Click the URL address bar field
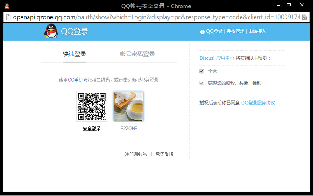This screenshot has height=196, width=313. point(156,17)
